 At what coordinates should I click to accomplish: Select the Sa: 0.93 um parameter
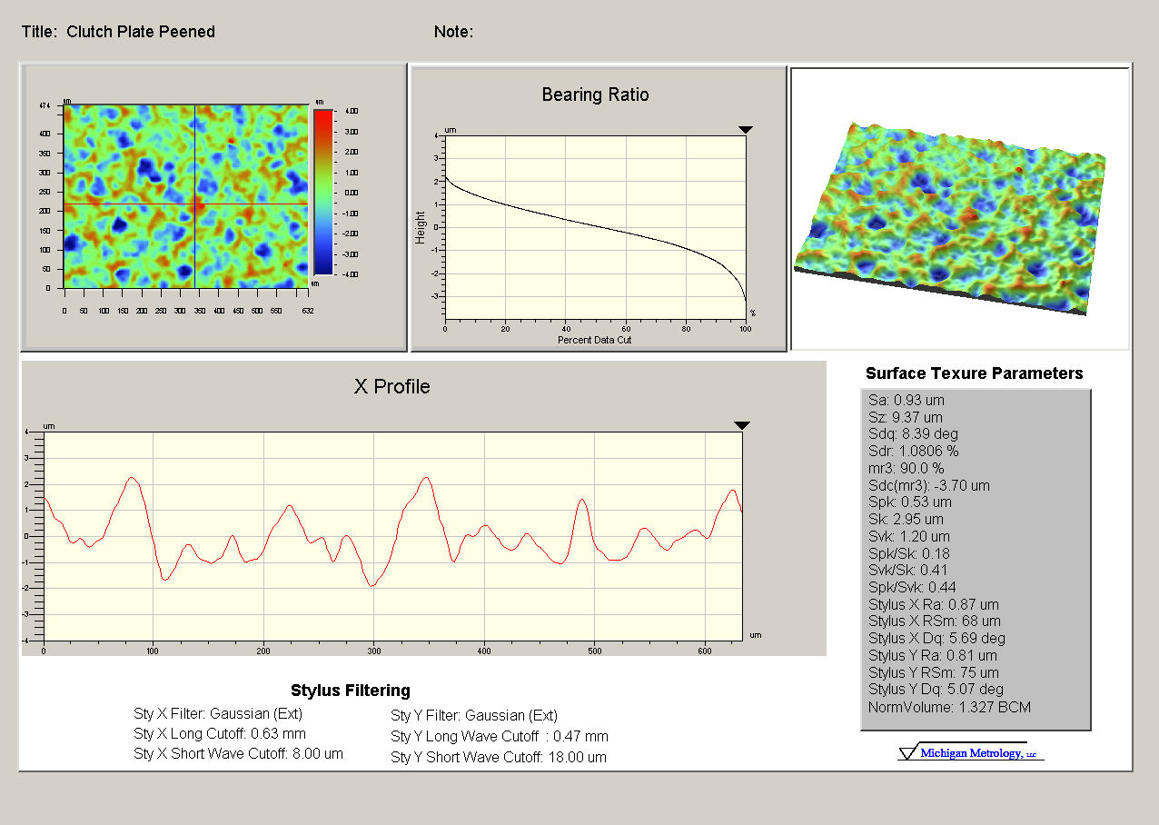pyautogui.click(x=906, y=400)
